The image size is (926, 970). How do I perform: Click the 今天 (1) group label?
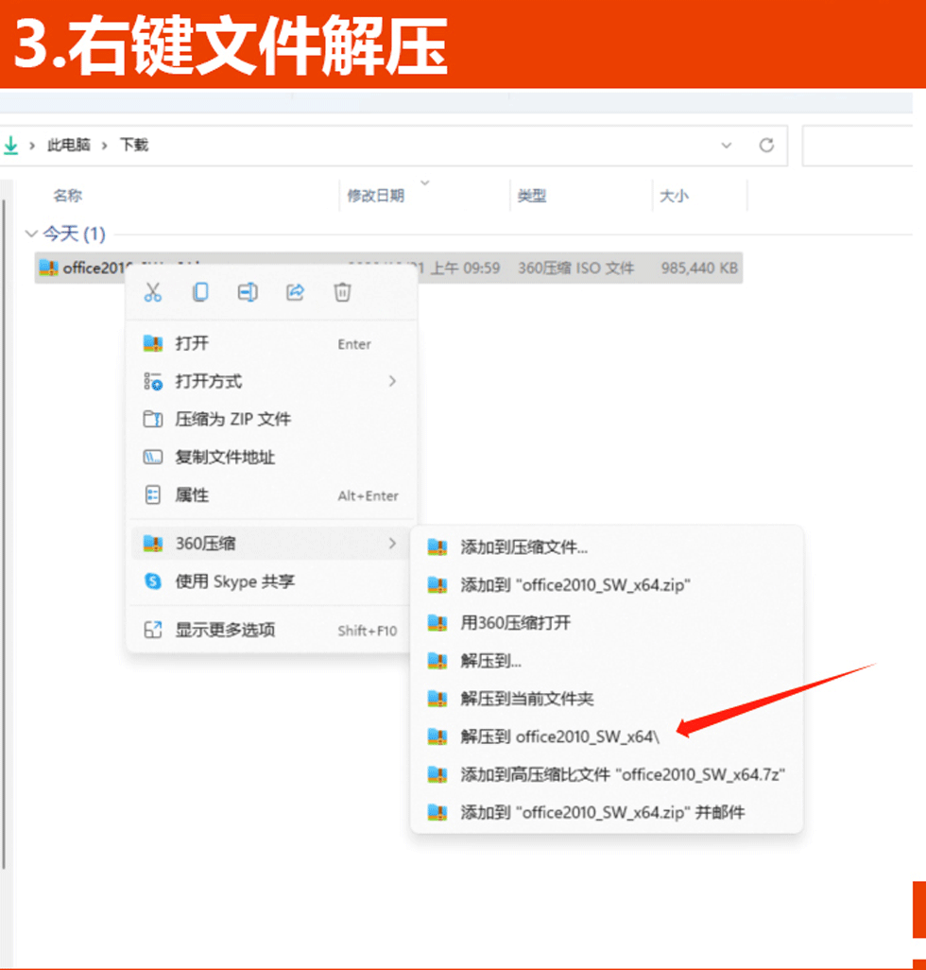(75, 234)
